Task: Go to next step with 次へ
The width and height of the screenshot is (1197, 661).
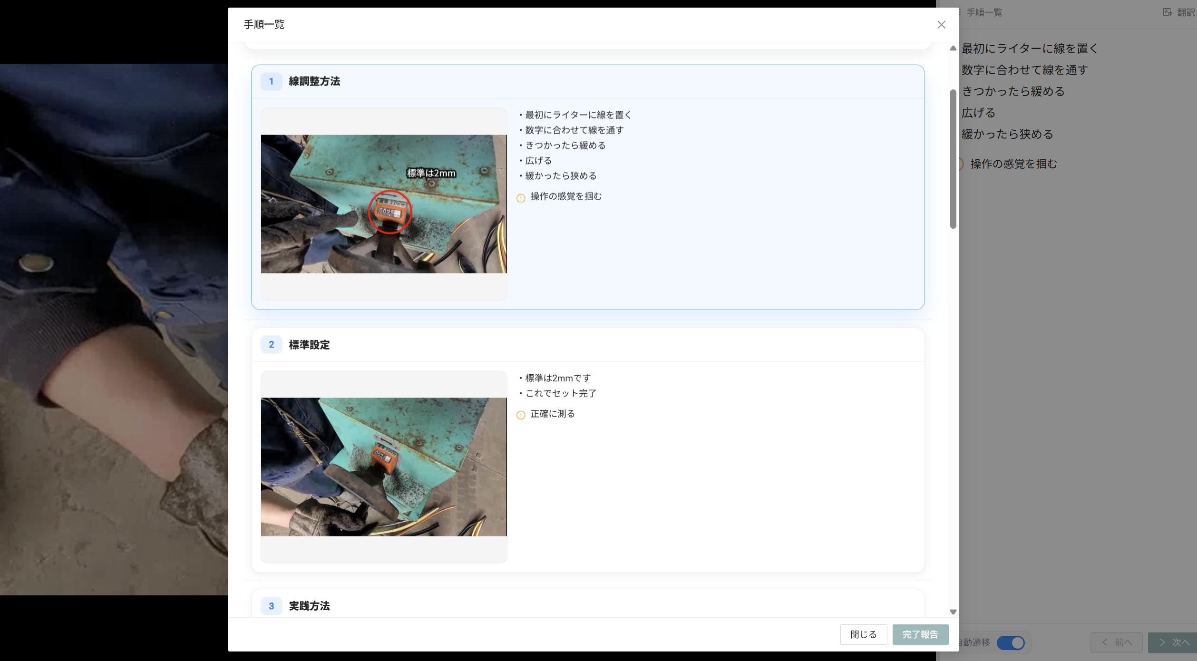Action: pyautogui.click(x=1173, y=642)
